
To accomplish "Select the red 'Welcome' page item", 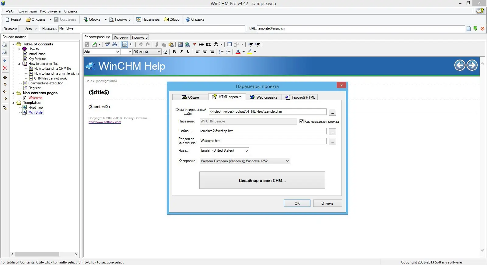I will pyautogui.click(x=35, y=98).
